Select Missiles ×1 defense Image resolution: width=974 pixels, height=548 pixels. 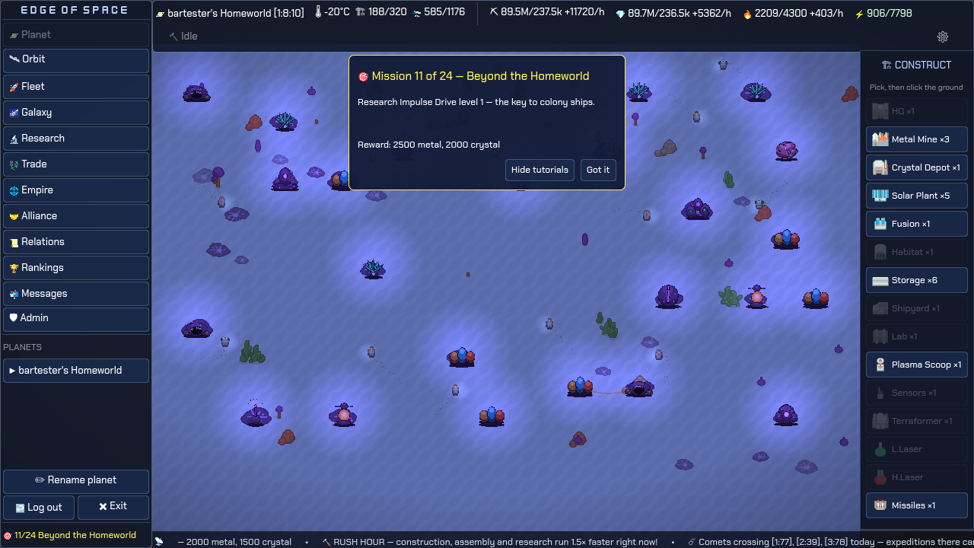pos(917,505)
